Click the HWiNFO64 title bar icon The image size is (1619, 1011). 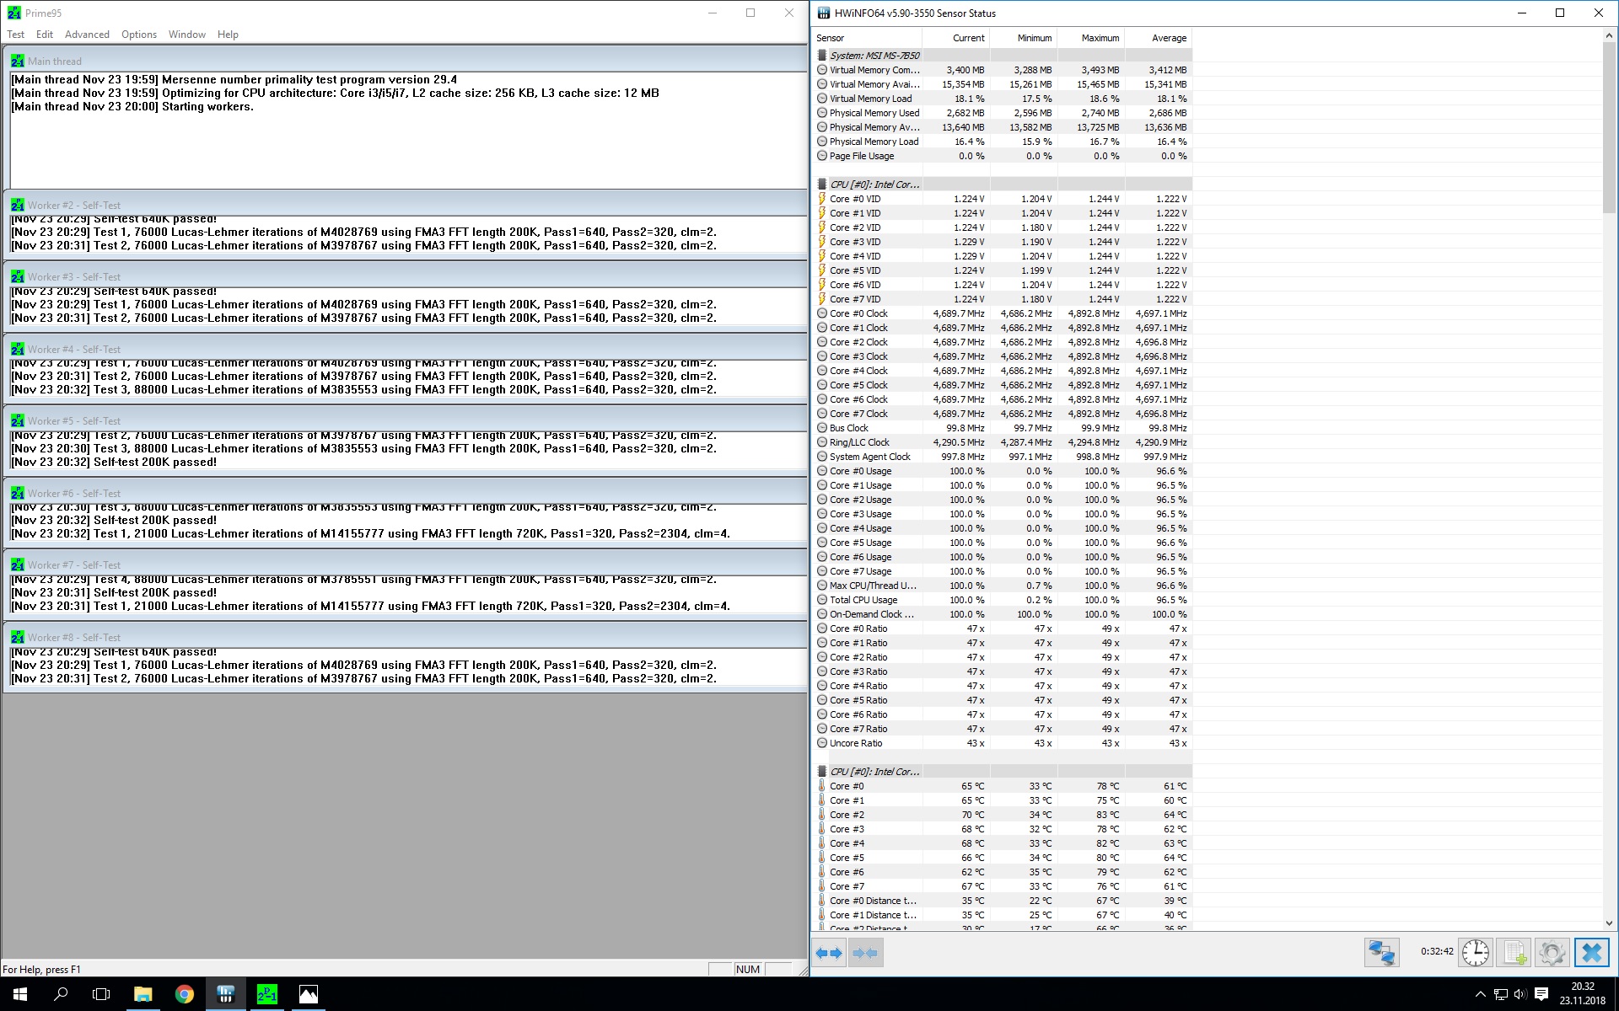coord(824,13)
